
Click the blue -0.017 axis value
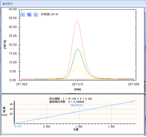pos(18,127)
